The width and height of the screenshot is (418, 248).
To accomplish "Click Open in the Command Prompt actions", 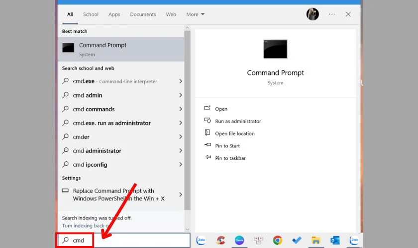I will [221, 109].
